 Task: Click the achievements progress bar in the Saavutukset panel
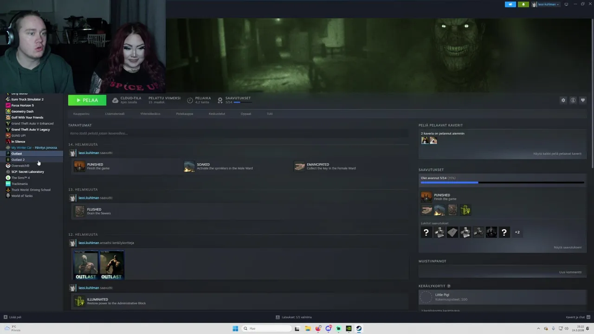click(x=502, y=182)
